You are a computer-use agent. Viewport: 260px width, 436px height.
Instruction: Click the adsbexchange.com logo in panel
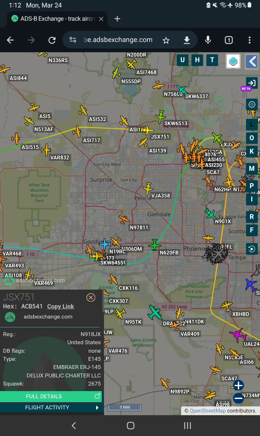10,317
